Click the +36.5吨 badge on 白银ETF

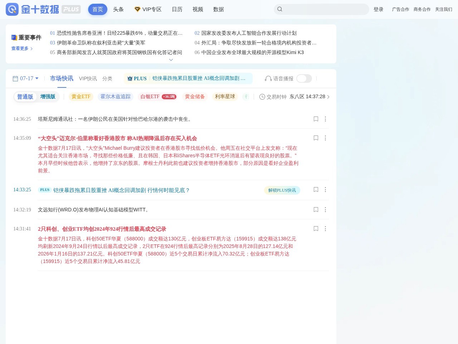(169, 97)
